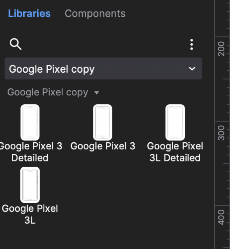Screen dimensions: 233x249
Task: Switch to the Components tab
Action: (x=95, y=14)
